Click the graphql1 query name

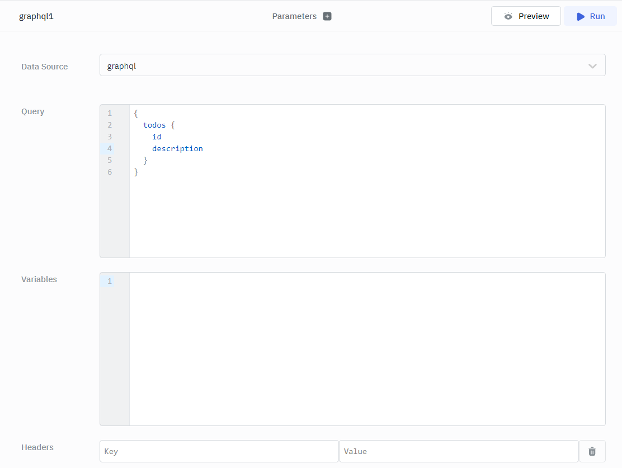pos(36,16)
